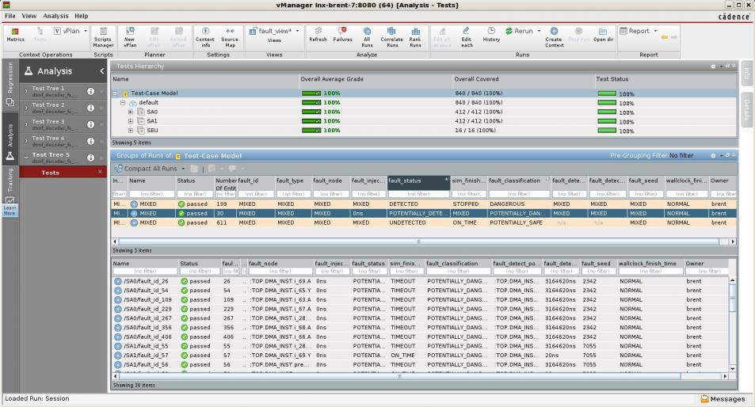Collapse the Test-Case Model tree node
Viewport: 755px width, 407px height.
pos(115,93)
